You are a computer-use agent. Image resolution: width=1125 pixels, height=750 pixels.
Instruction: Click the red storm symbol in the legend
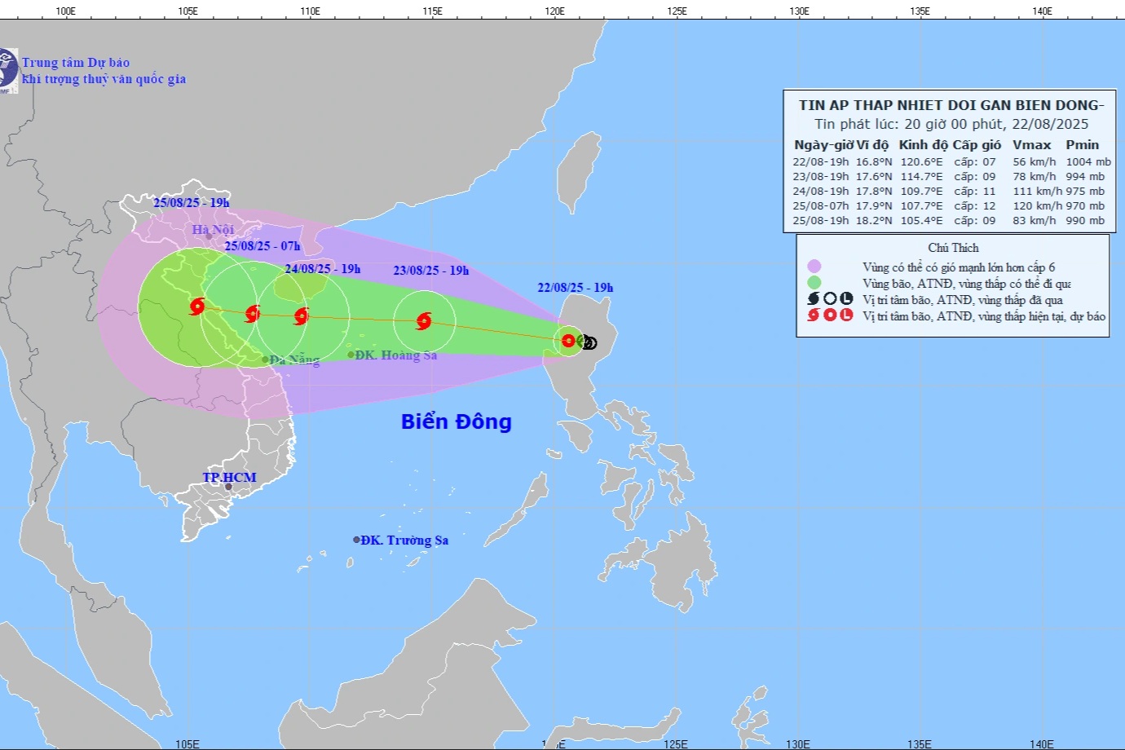pos(814,315)
